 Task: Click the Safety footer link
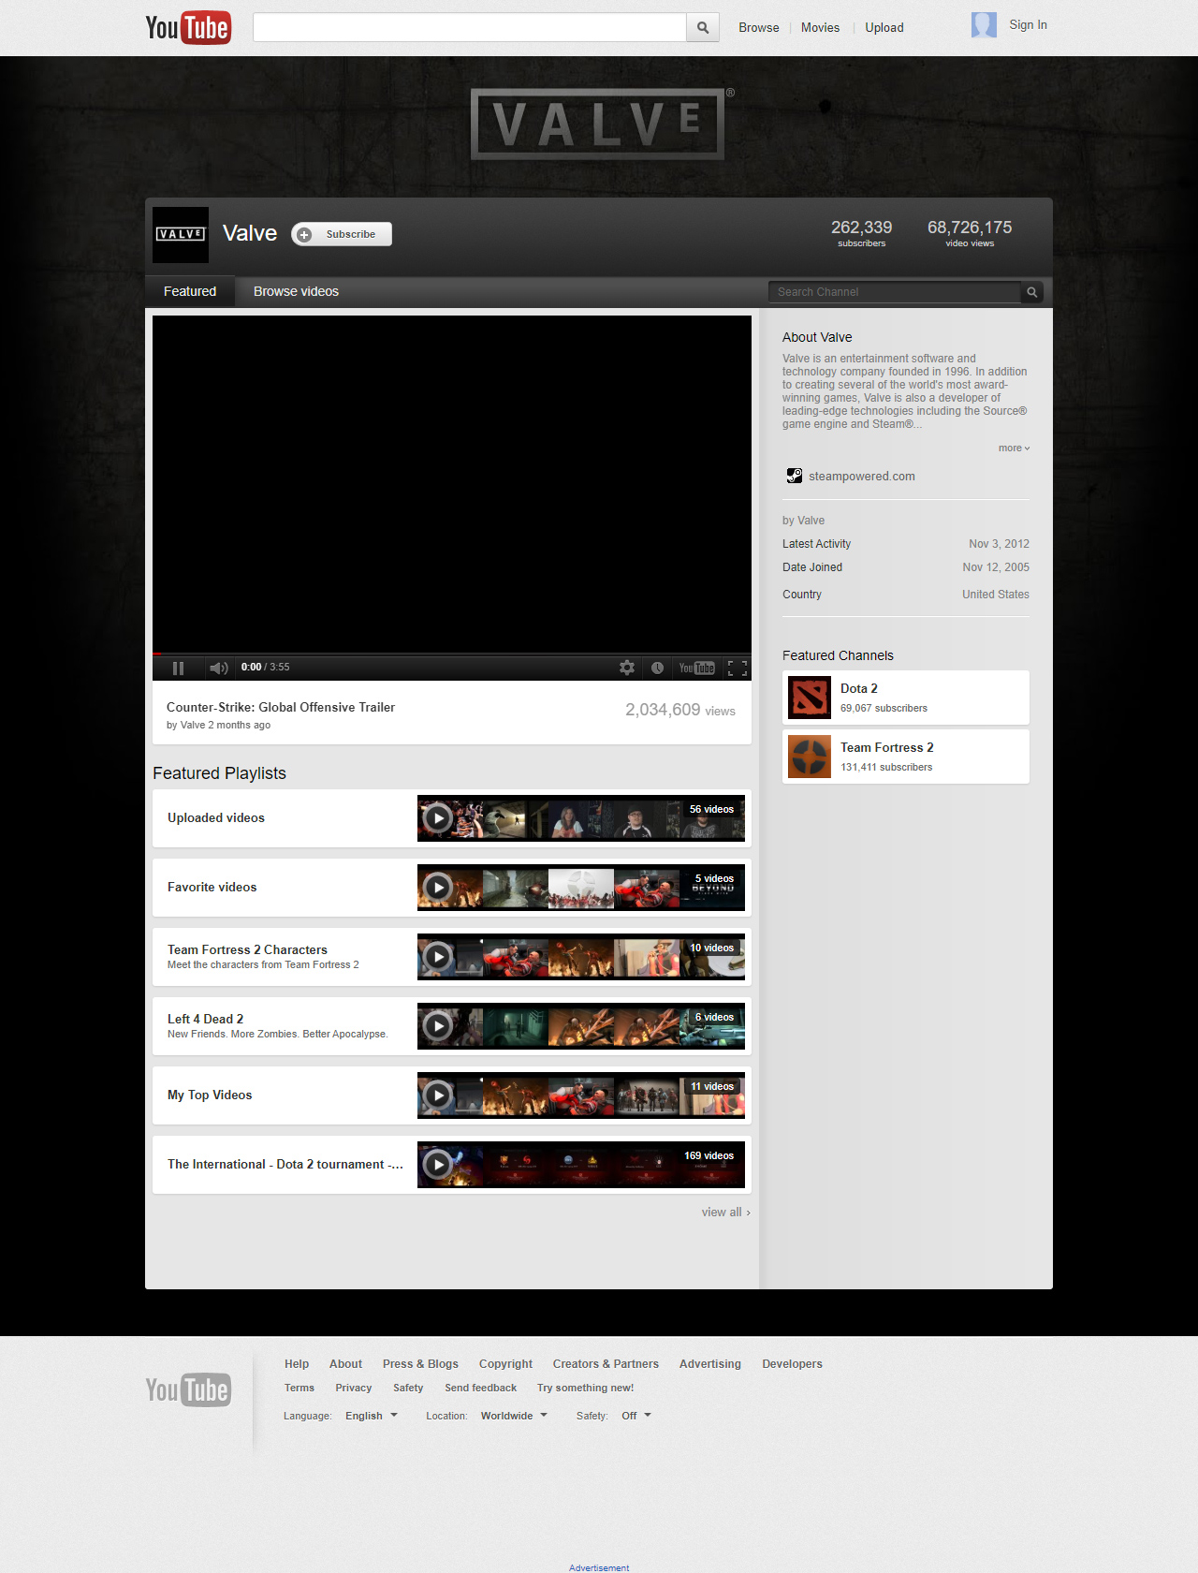click(x=408, y=1388)
